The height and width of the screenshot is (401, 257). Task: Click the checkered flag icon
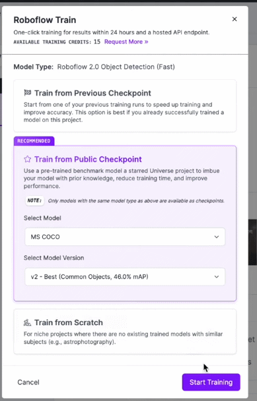point(27,92)
